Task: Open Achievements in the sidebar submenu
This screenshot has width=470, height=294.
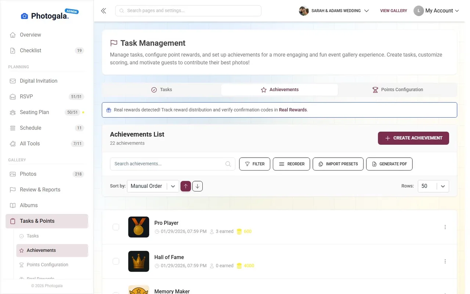Action: [x=52, y=250]
